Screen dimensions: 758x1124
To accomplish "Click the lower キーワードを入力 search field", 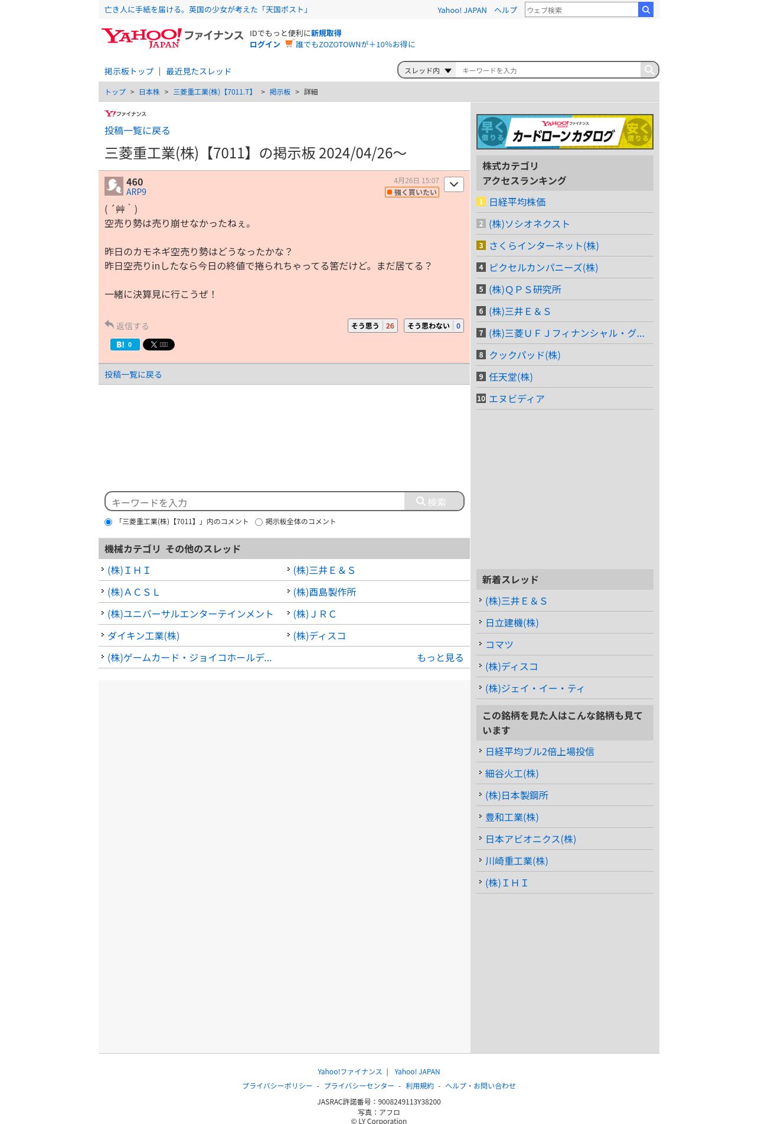I will pos(256,502).
